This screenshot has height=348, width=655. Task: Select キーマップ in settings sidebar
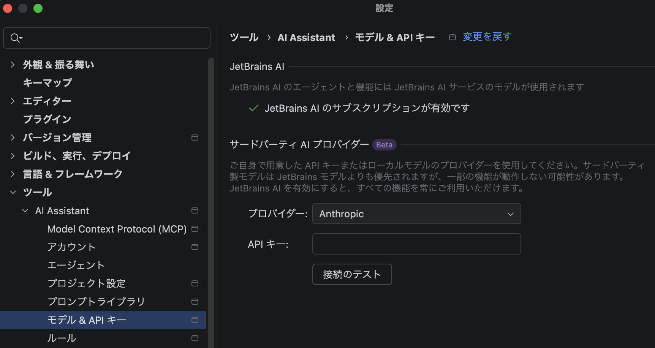pos(47,83)
